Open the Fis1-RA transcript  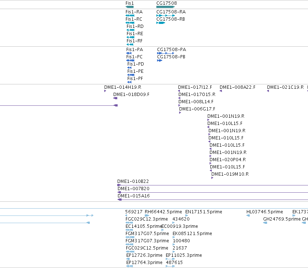pos(130,16)
